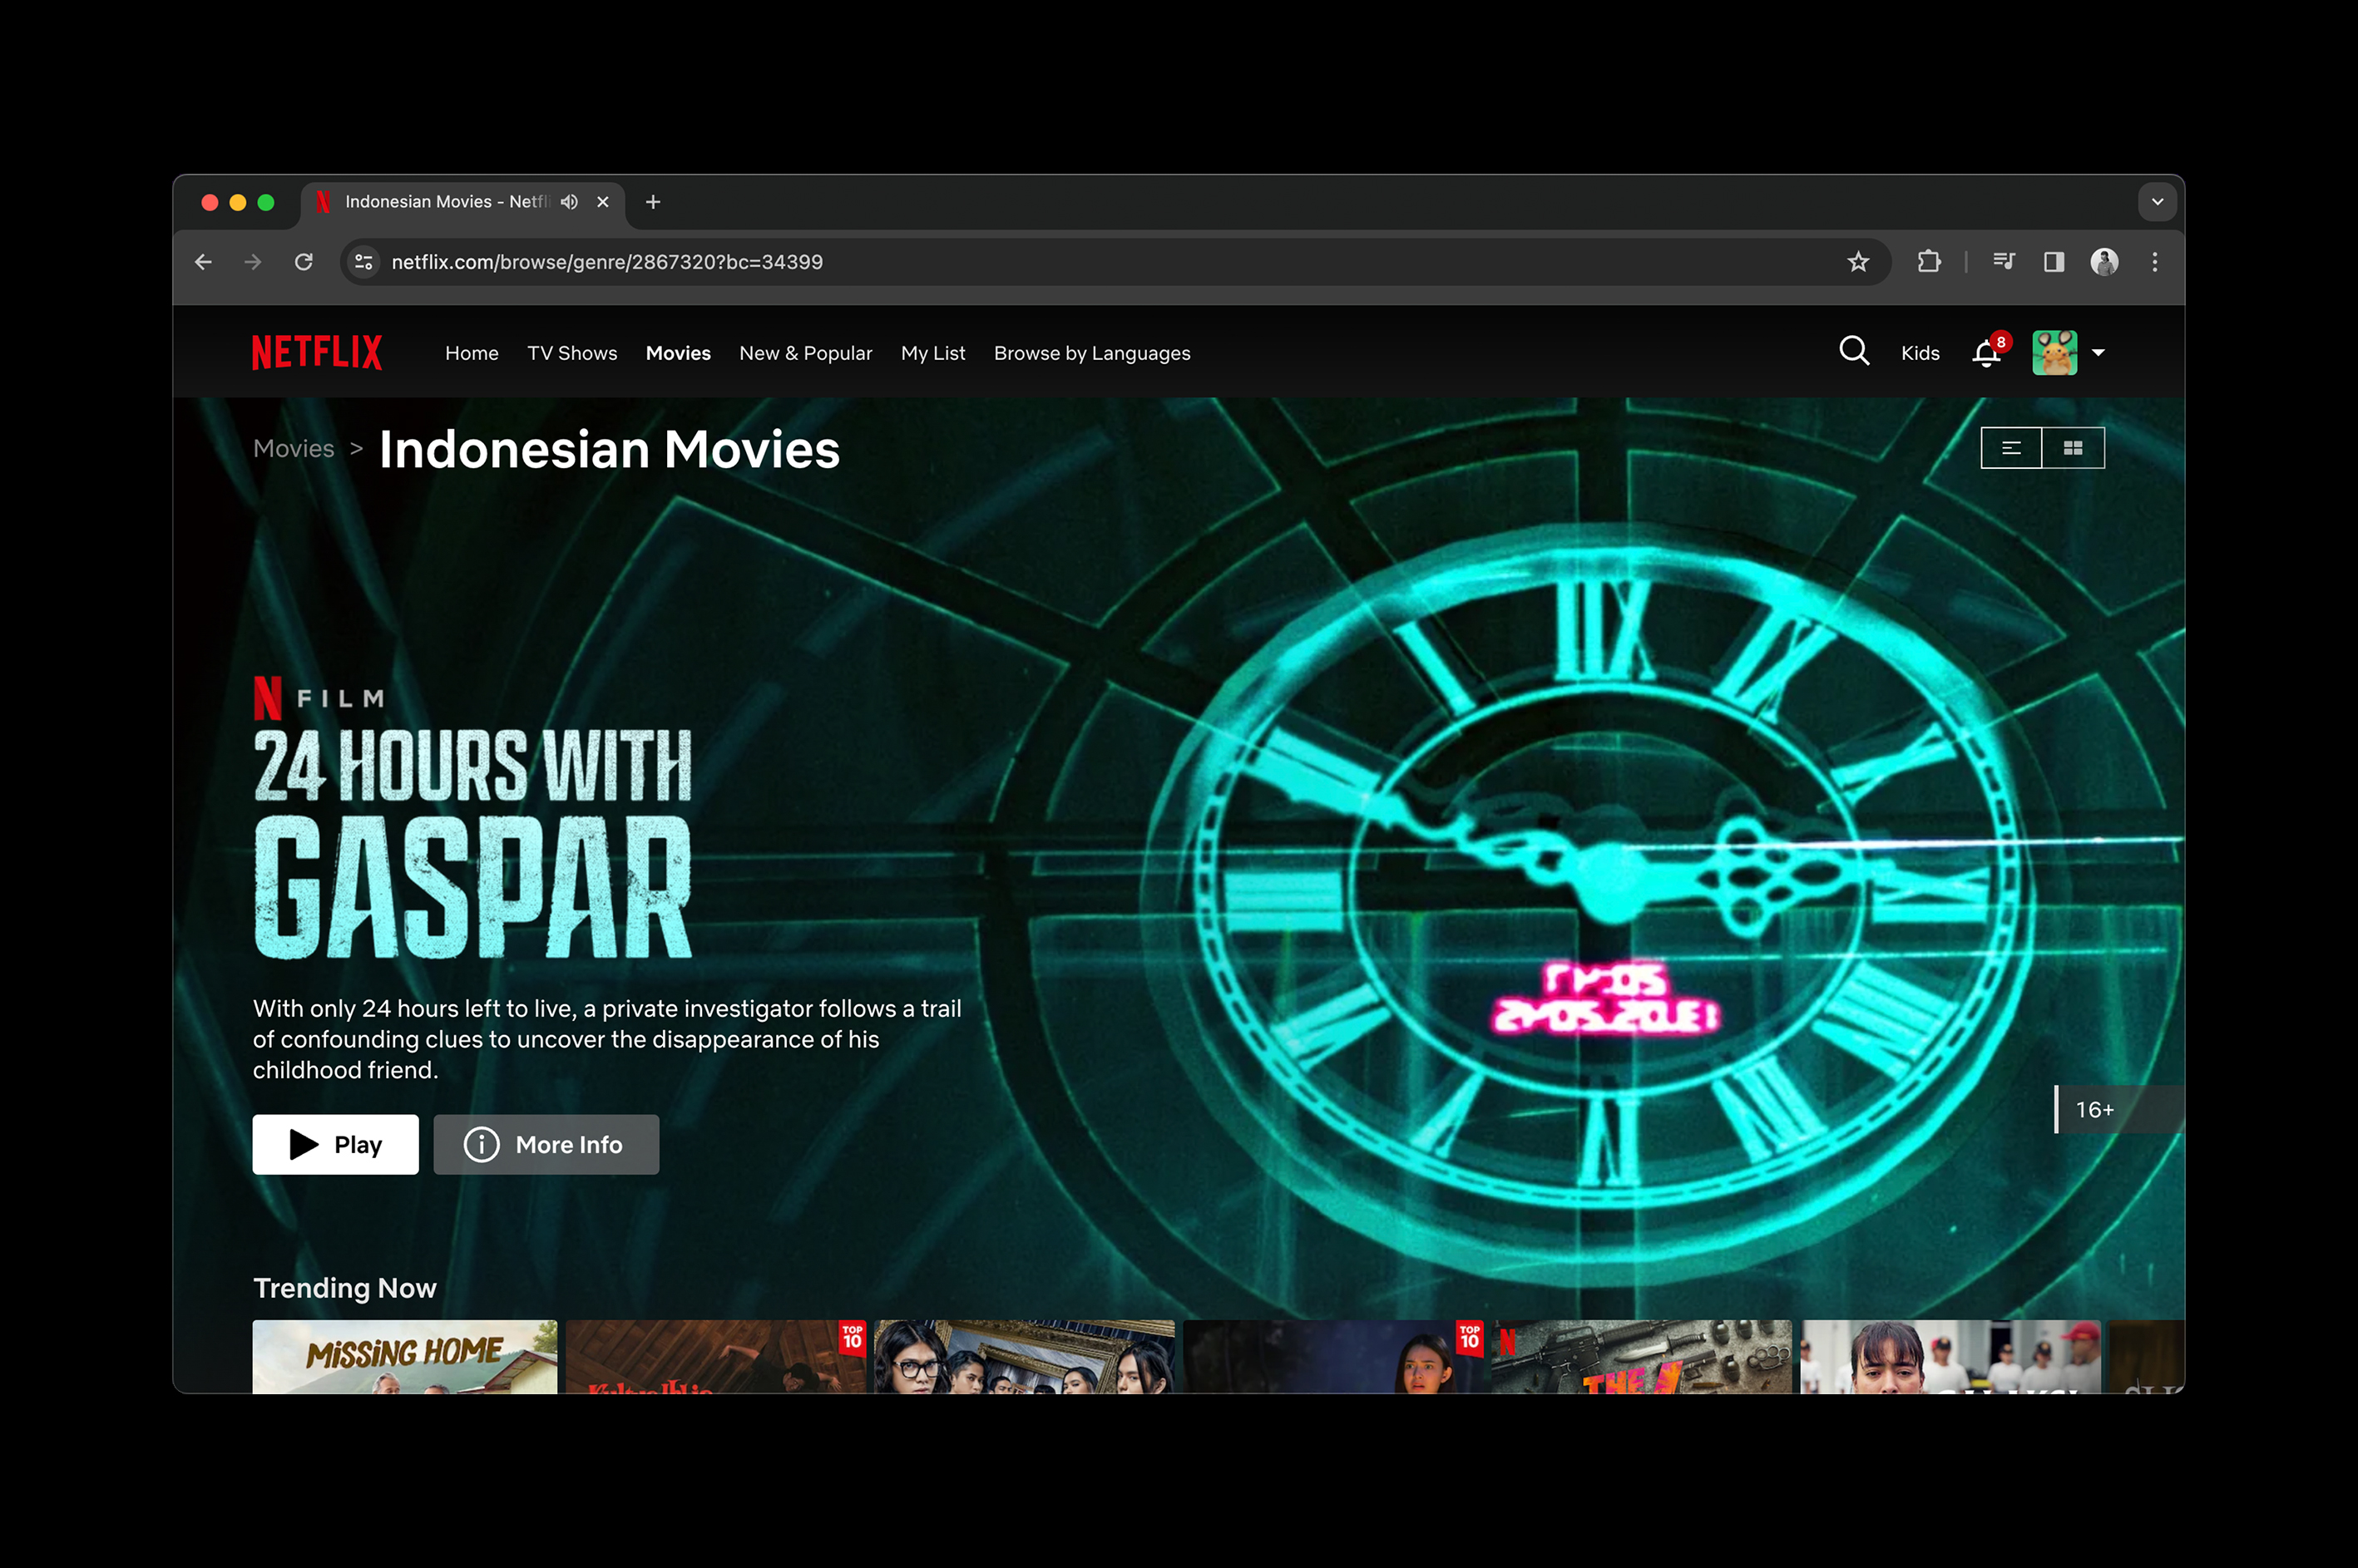The image size is (2358, 1568).
Task: Switch to grid view layout
Action: point(2073,448)
